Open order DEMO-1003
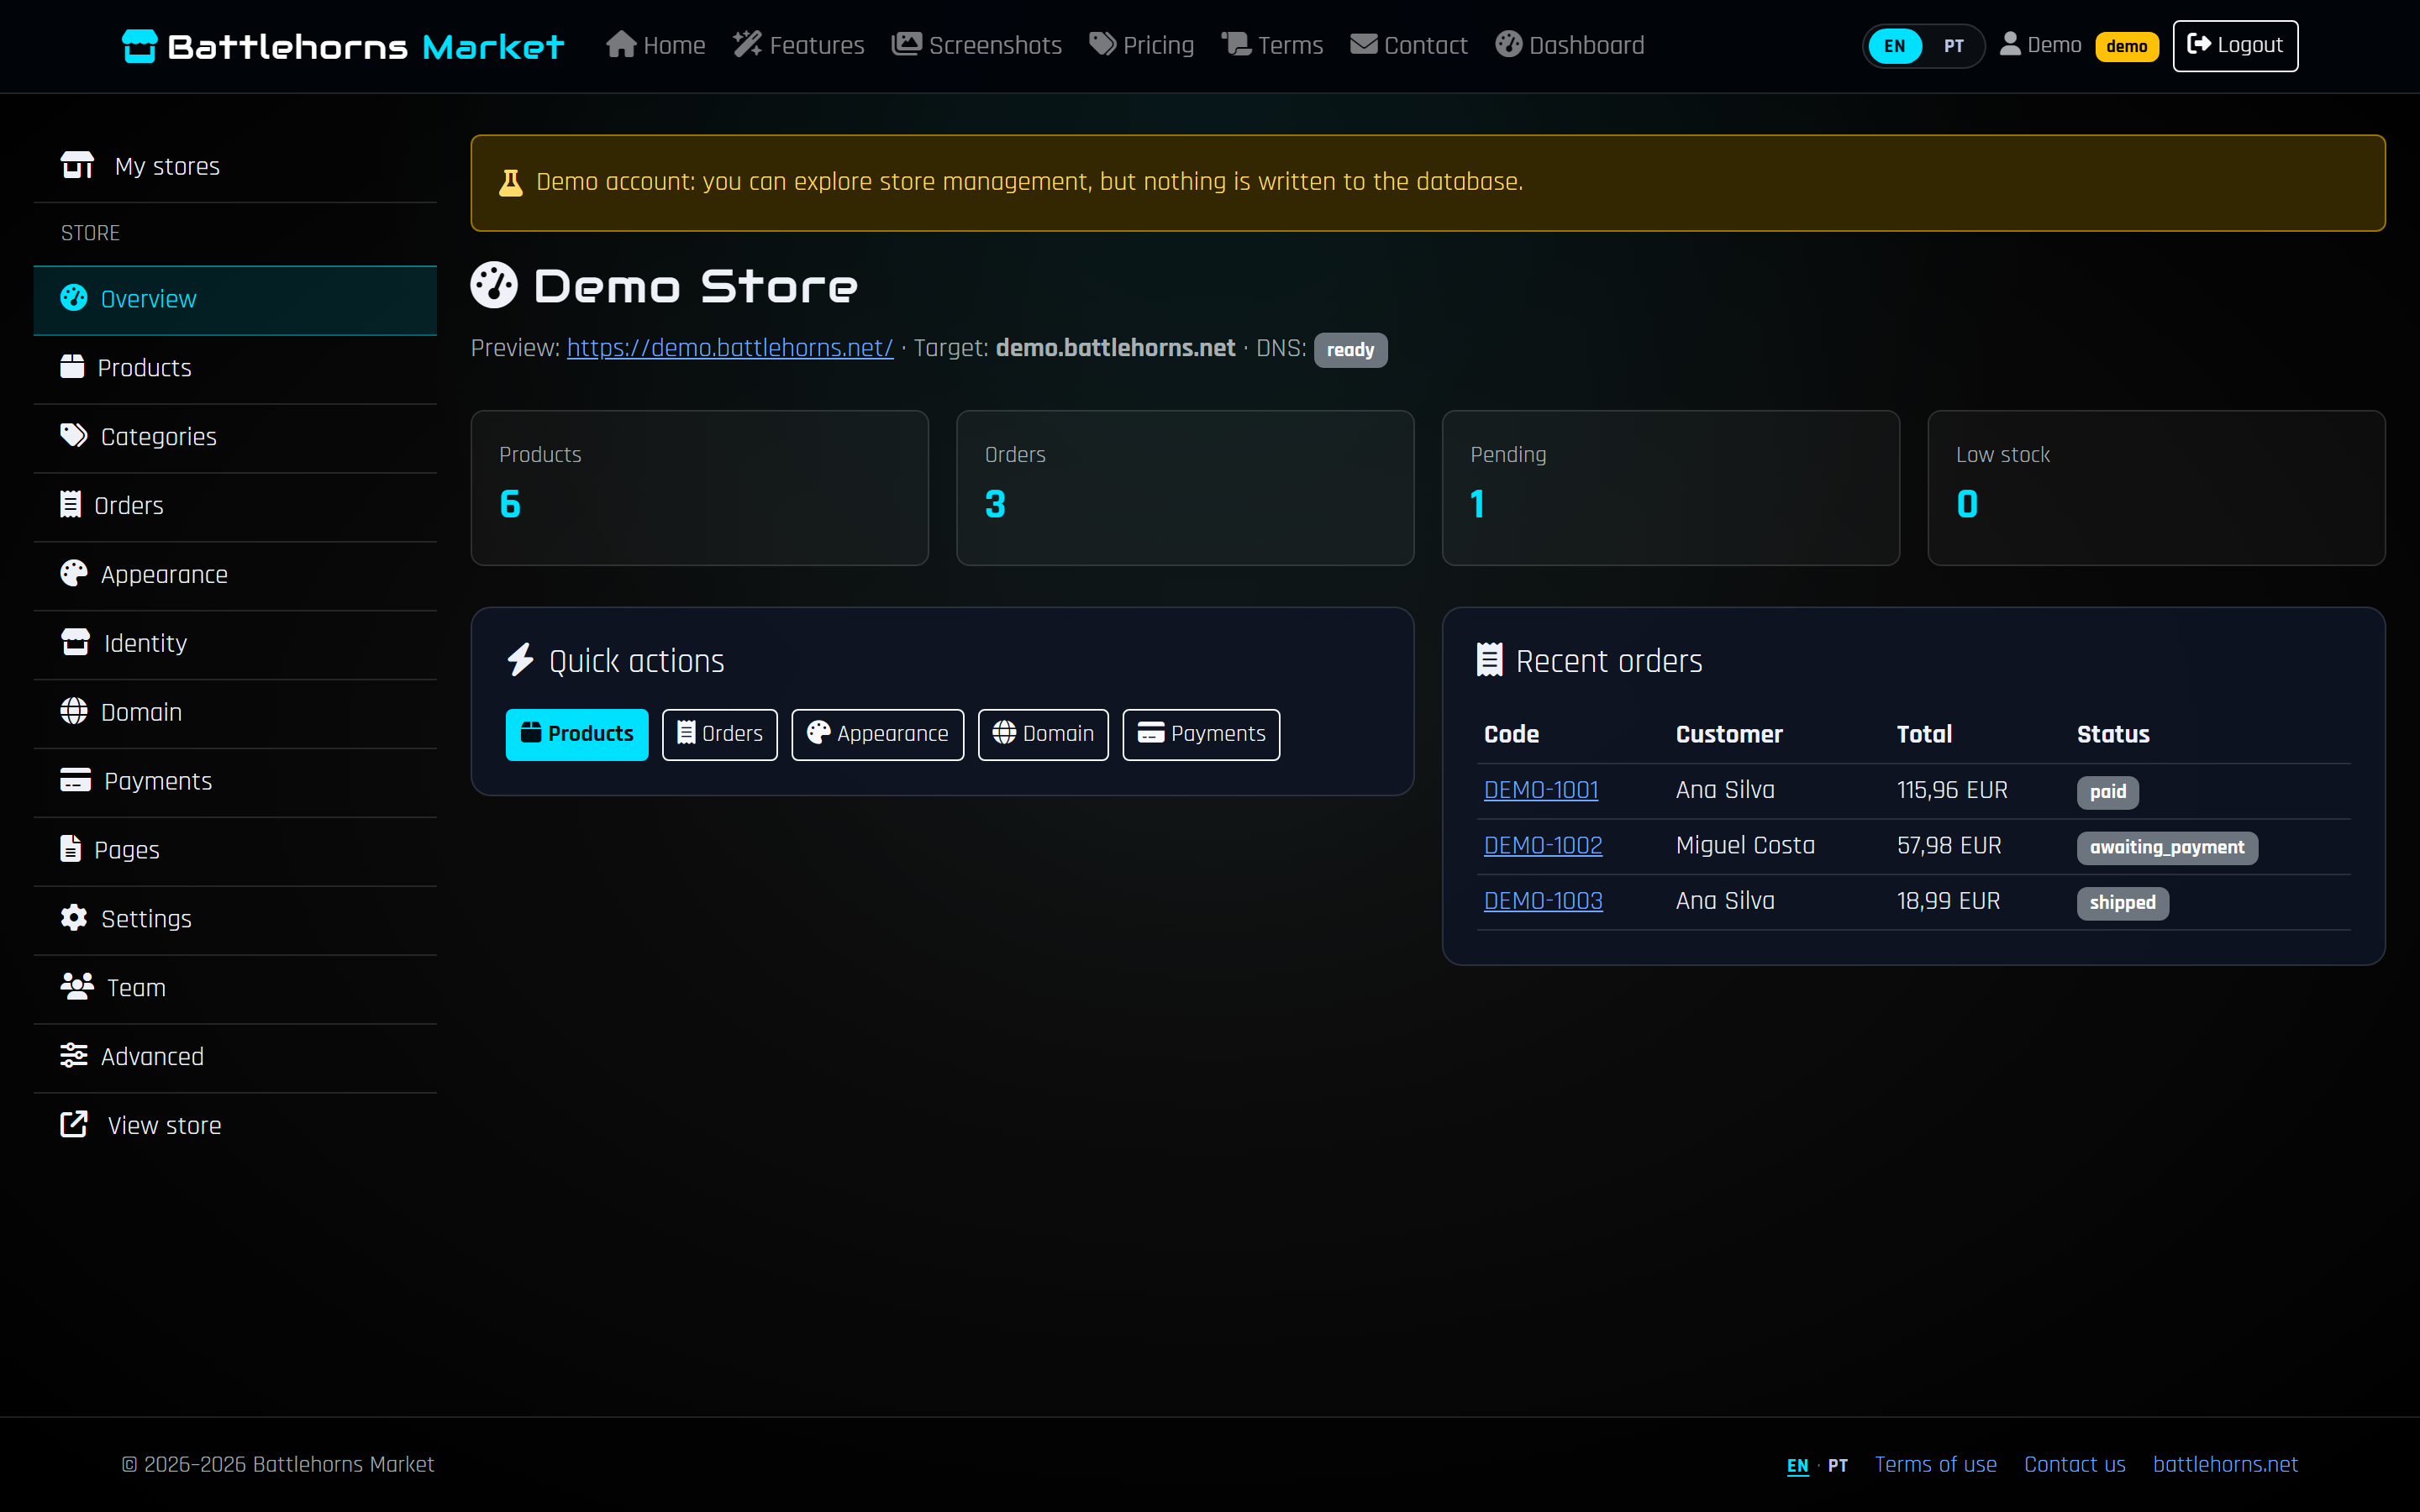Screen dimensions: 2420x1512 tap(1543, 901)
